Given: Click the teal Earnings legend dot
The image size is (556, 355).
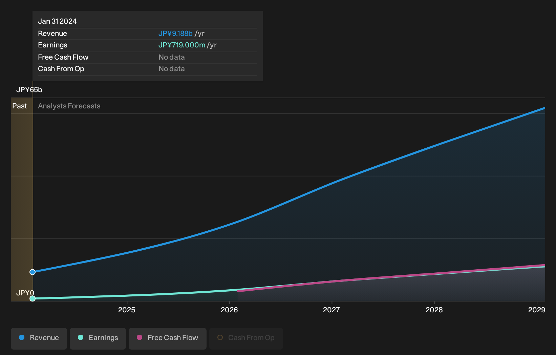Looking at the screenshot, I should tap(81, 337).
